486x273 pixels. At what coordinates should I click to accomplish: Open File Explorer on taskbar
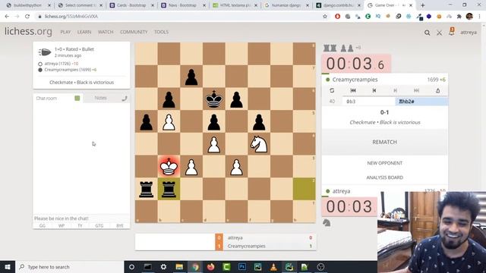(x=179, y=267)
